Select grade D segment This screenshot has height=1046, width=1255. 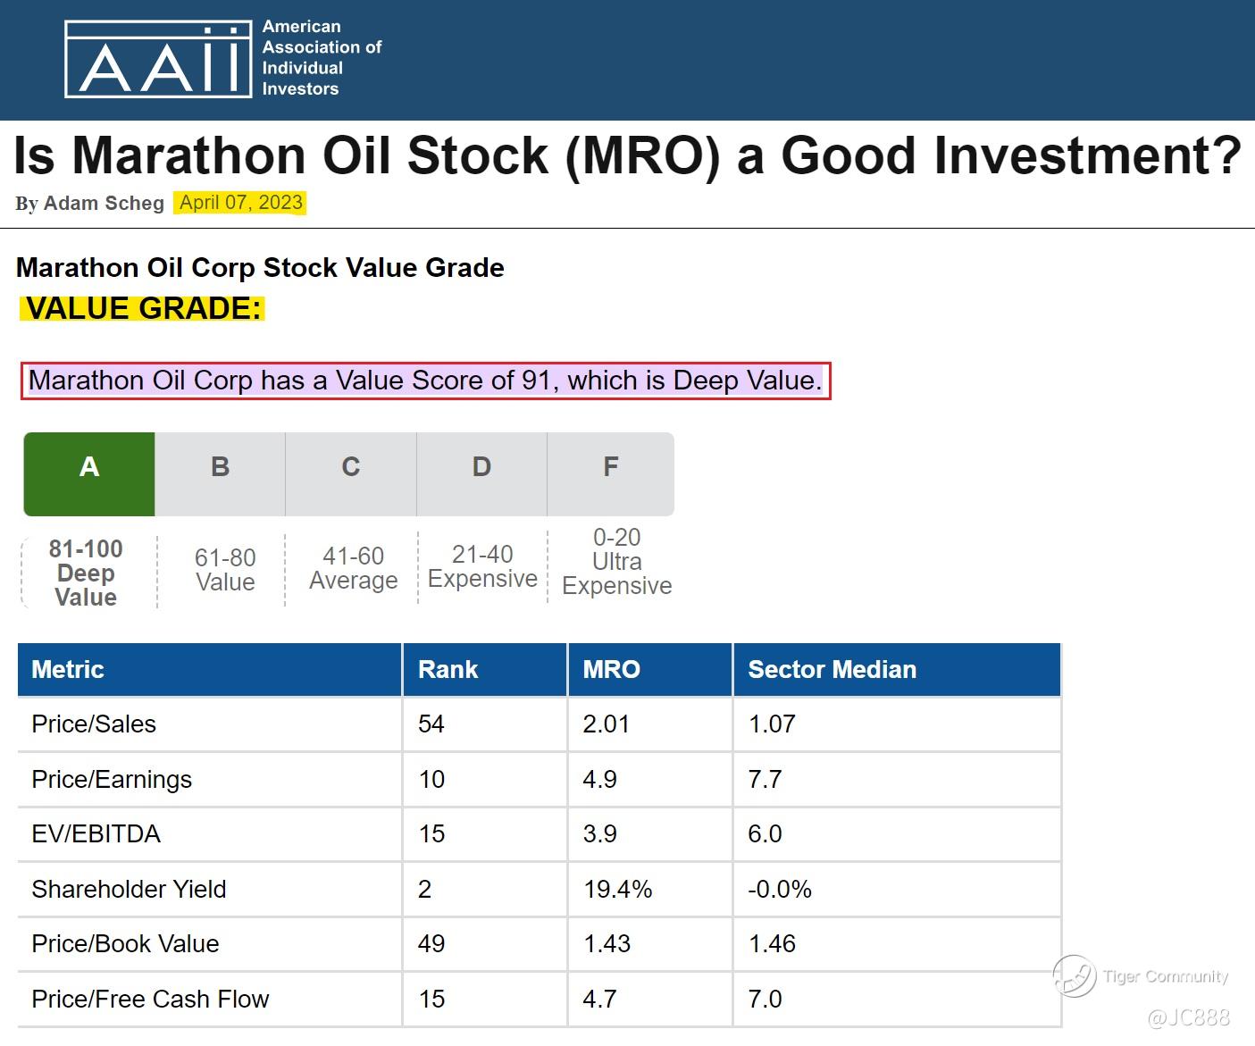481,474
